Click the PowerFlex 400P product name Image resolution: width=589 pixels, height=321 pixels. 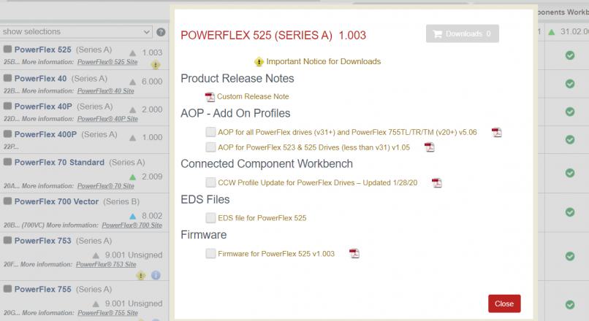point(45,135)
